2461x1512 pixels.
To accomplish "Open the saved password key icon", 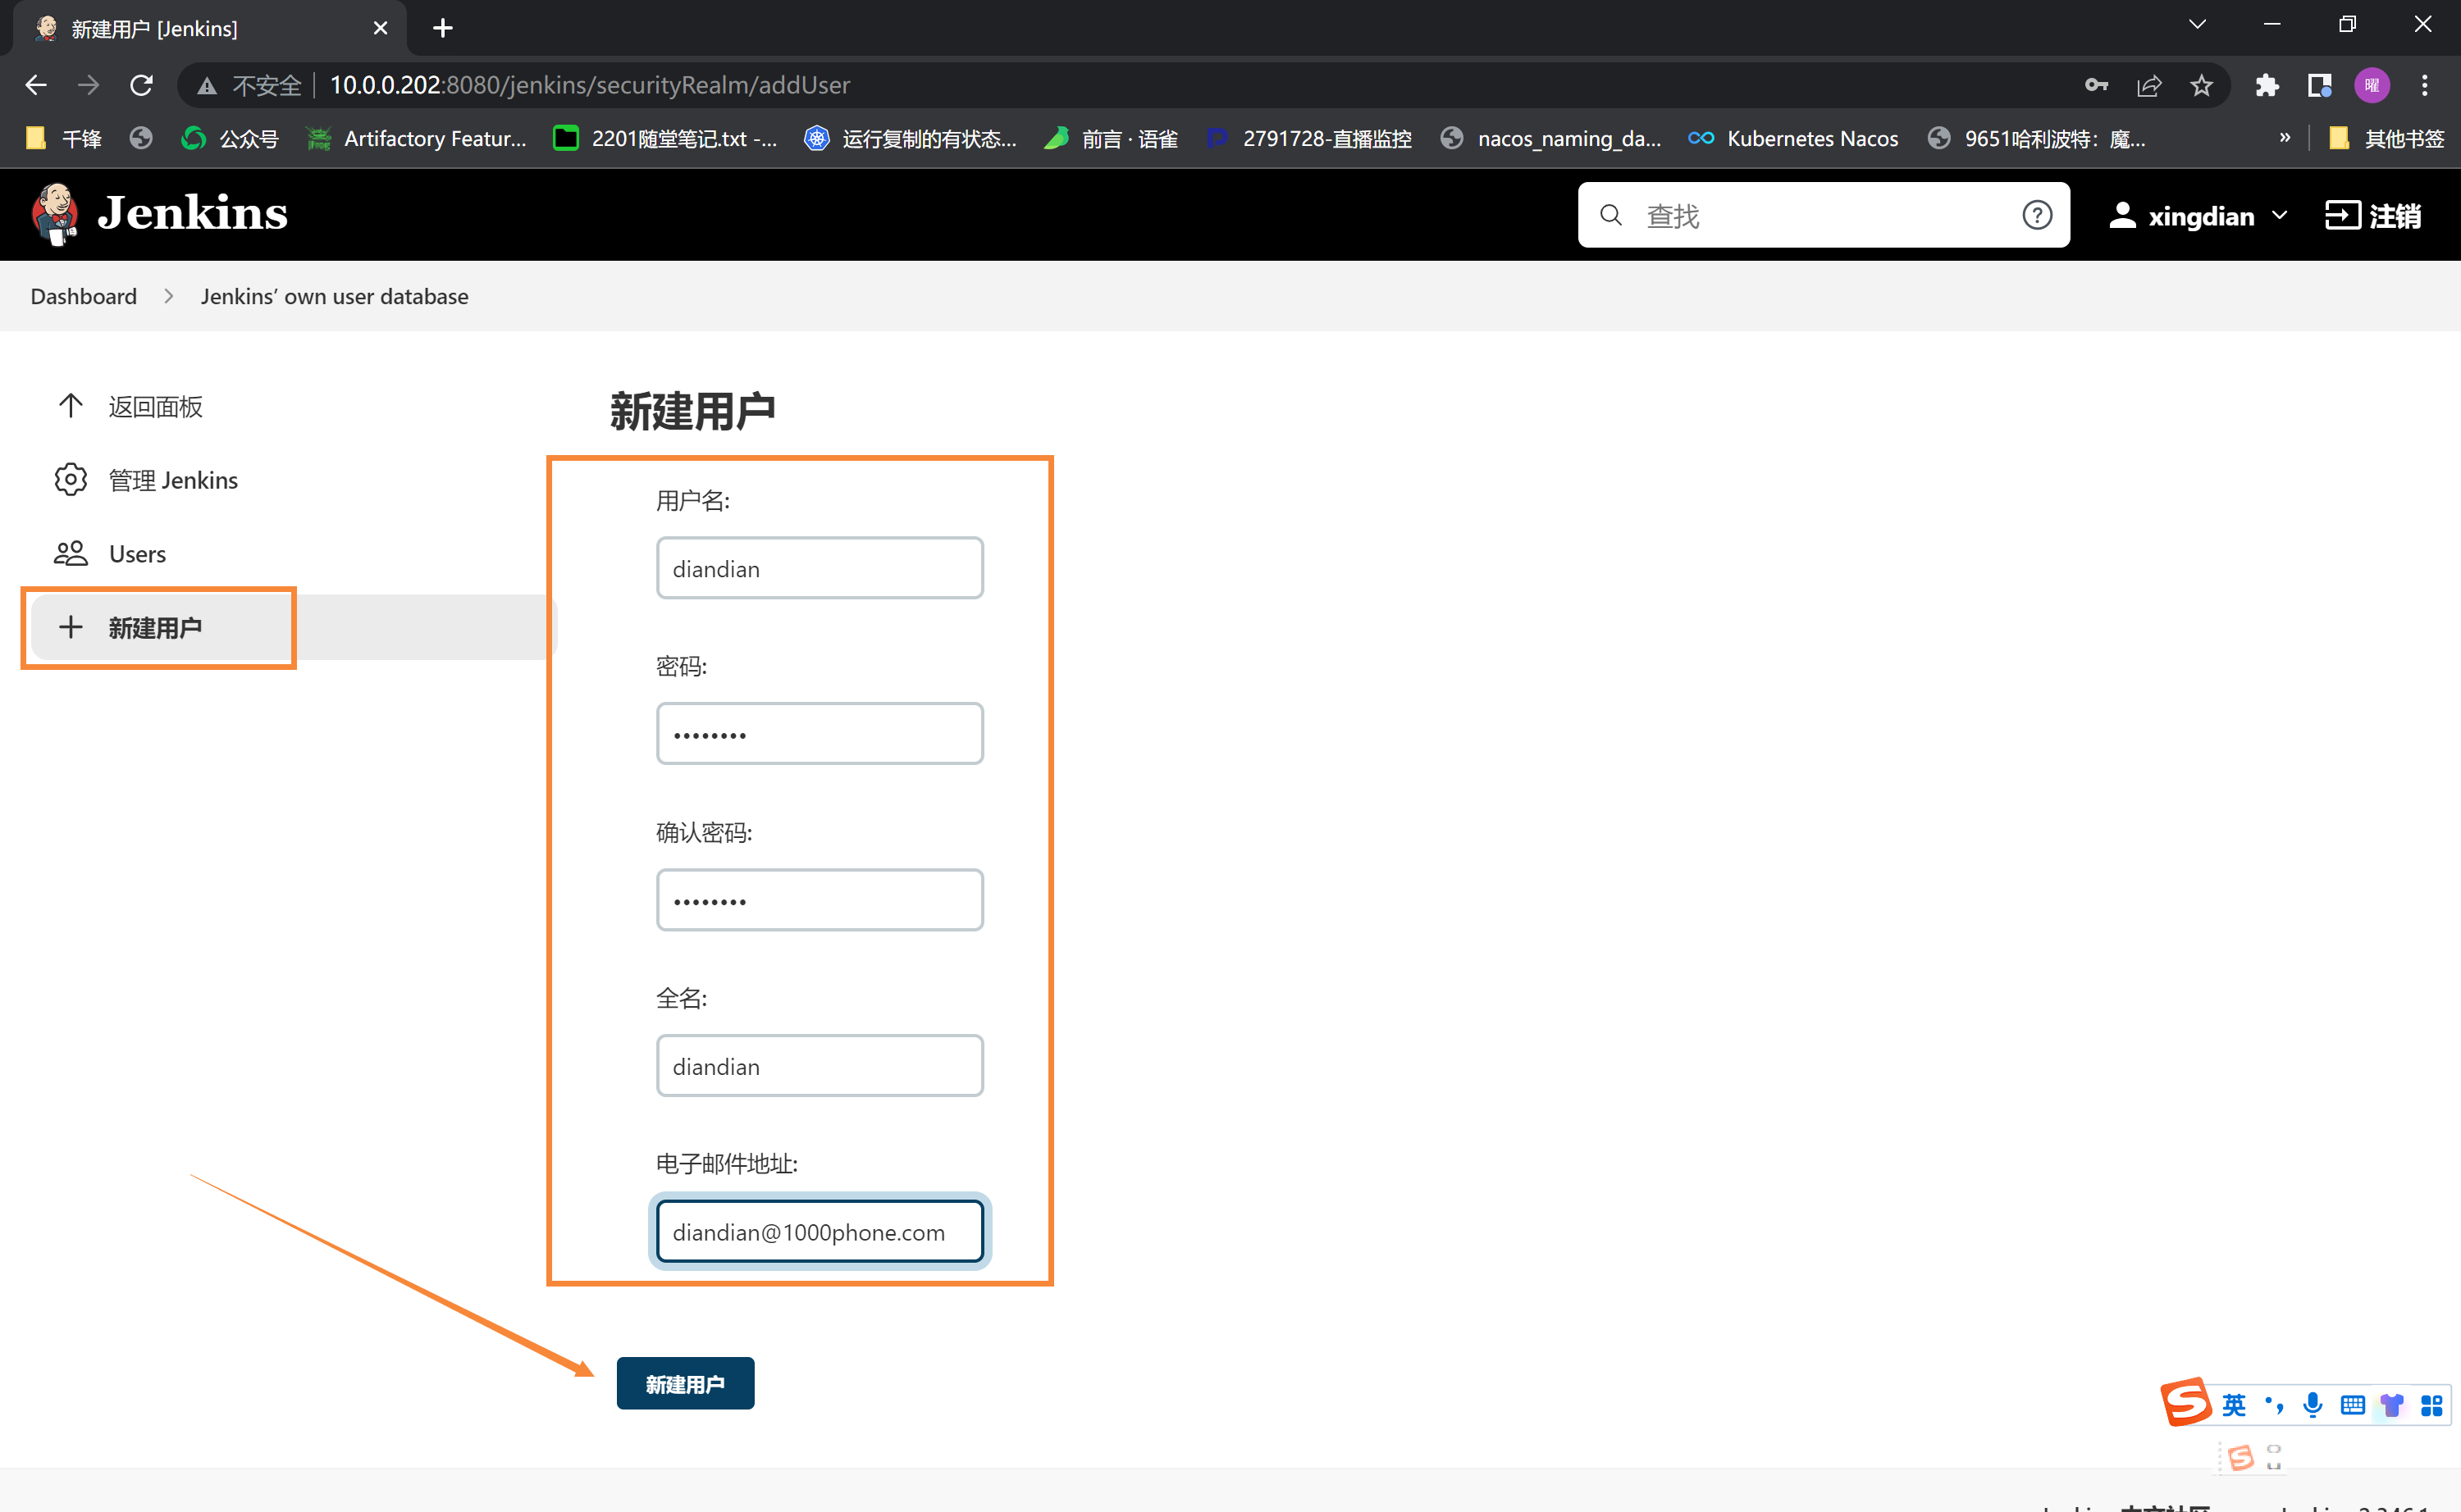I will pos(2097,85).
